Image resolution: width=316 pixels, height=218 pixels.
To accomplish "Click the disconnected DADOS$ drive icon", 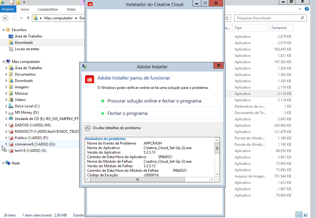I will coord(11,125).
